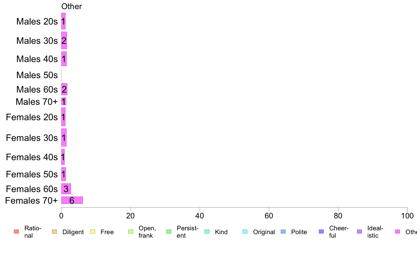Select the Females 70+ bar showing 6
417x258 pixels.
coord(72,201)
